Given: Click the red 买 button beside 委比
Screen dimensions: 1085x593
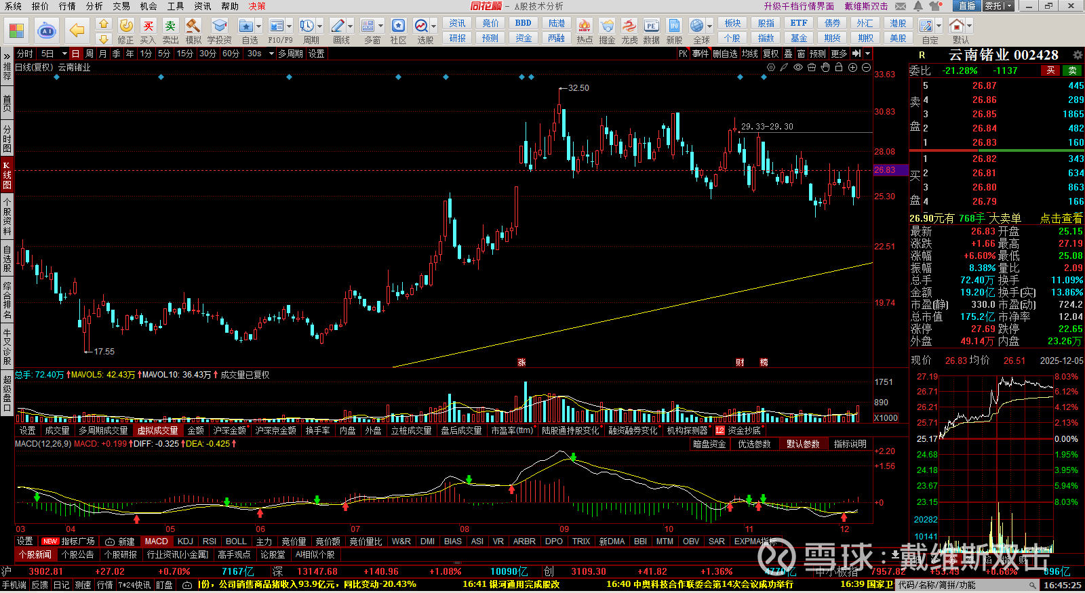Looking at the screenshot, I should click(x=1050, y=70).
